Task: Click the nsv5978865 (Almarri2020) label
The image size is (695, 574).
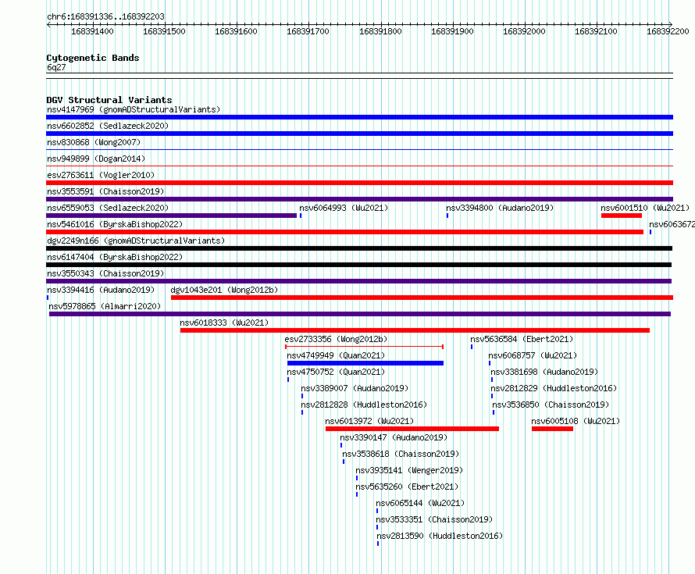Action: click(105, 306)
